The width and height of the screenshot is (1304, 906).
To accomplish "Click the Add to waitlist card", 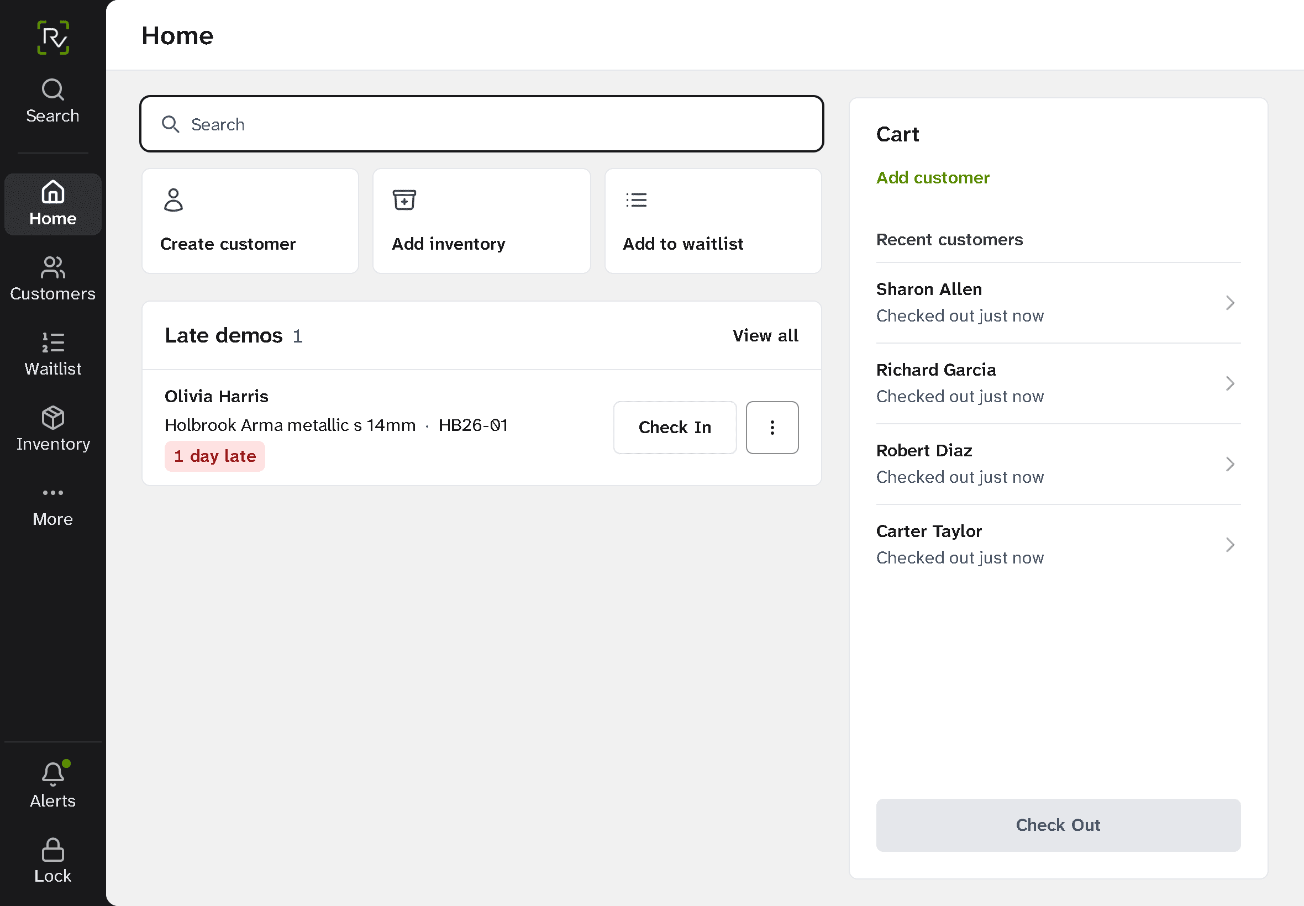I will click(713, 221).
